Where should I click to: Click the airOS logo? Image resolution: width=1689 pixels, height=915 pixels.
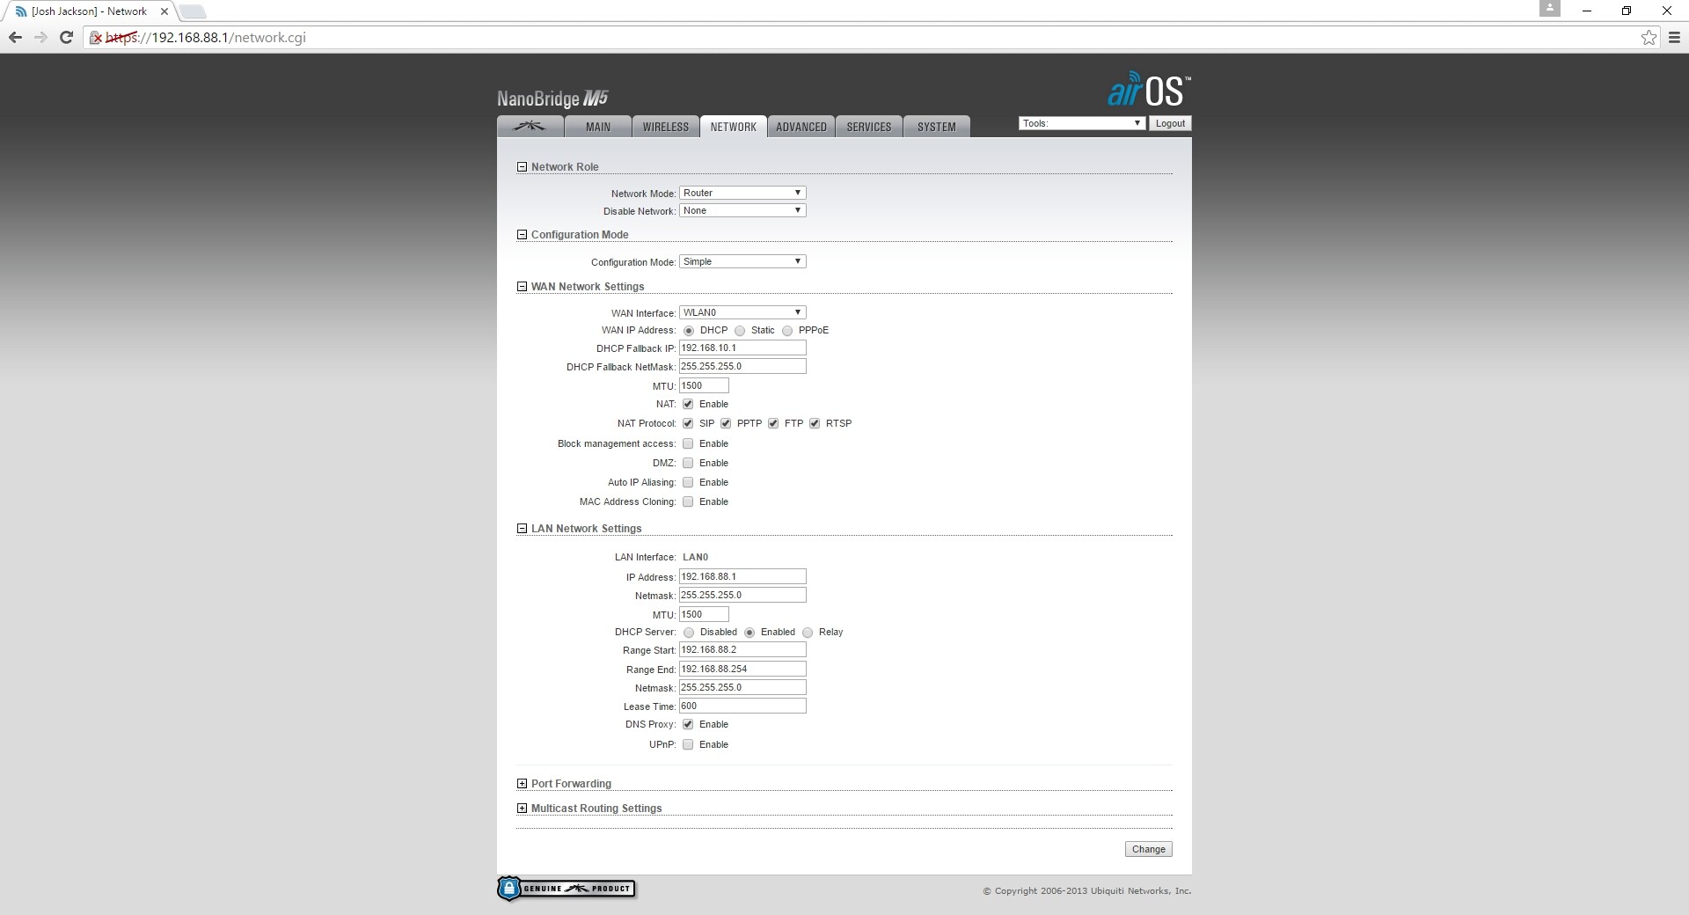pos(1149,89)
